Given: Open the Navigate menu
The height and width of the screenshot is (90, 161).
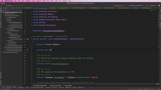Looking at the screenshot, I should click(28, 1).
